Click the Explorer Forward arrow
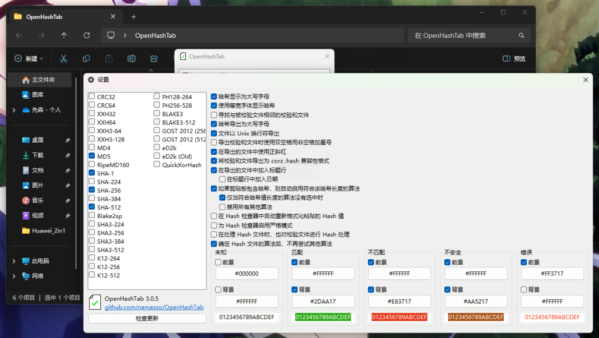The image size is (599, 338). pyautogui.click(x=41, y=35)
